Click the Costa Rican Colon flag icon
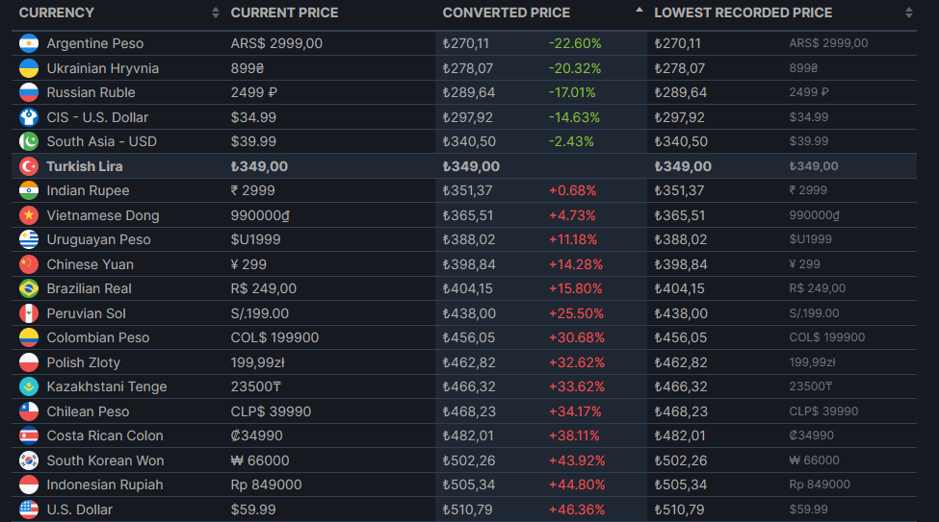Viewport: 939px width, 522px height. tap(29, 435)
